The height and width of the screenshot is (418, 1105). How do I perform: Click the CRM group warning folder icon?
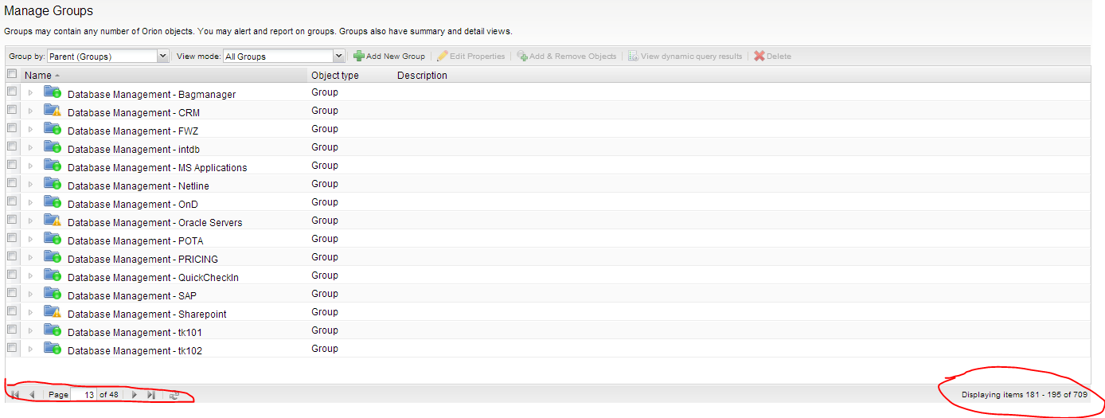53,111
